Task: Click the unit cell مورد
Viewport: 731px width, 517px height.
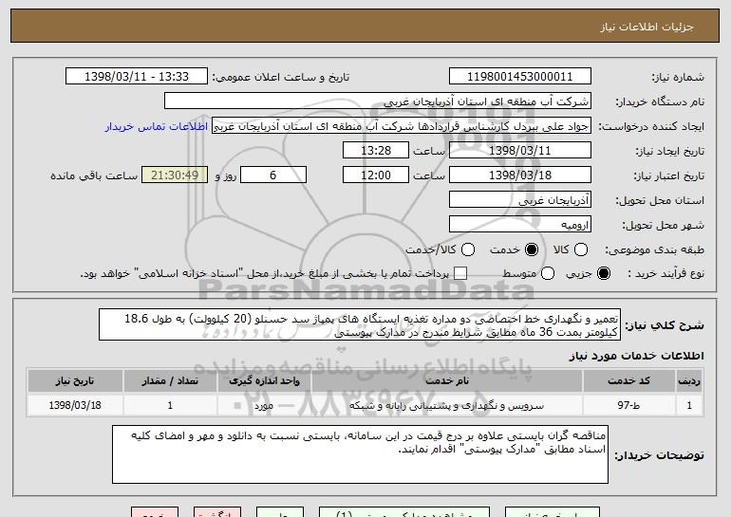Action: point(264,405)
